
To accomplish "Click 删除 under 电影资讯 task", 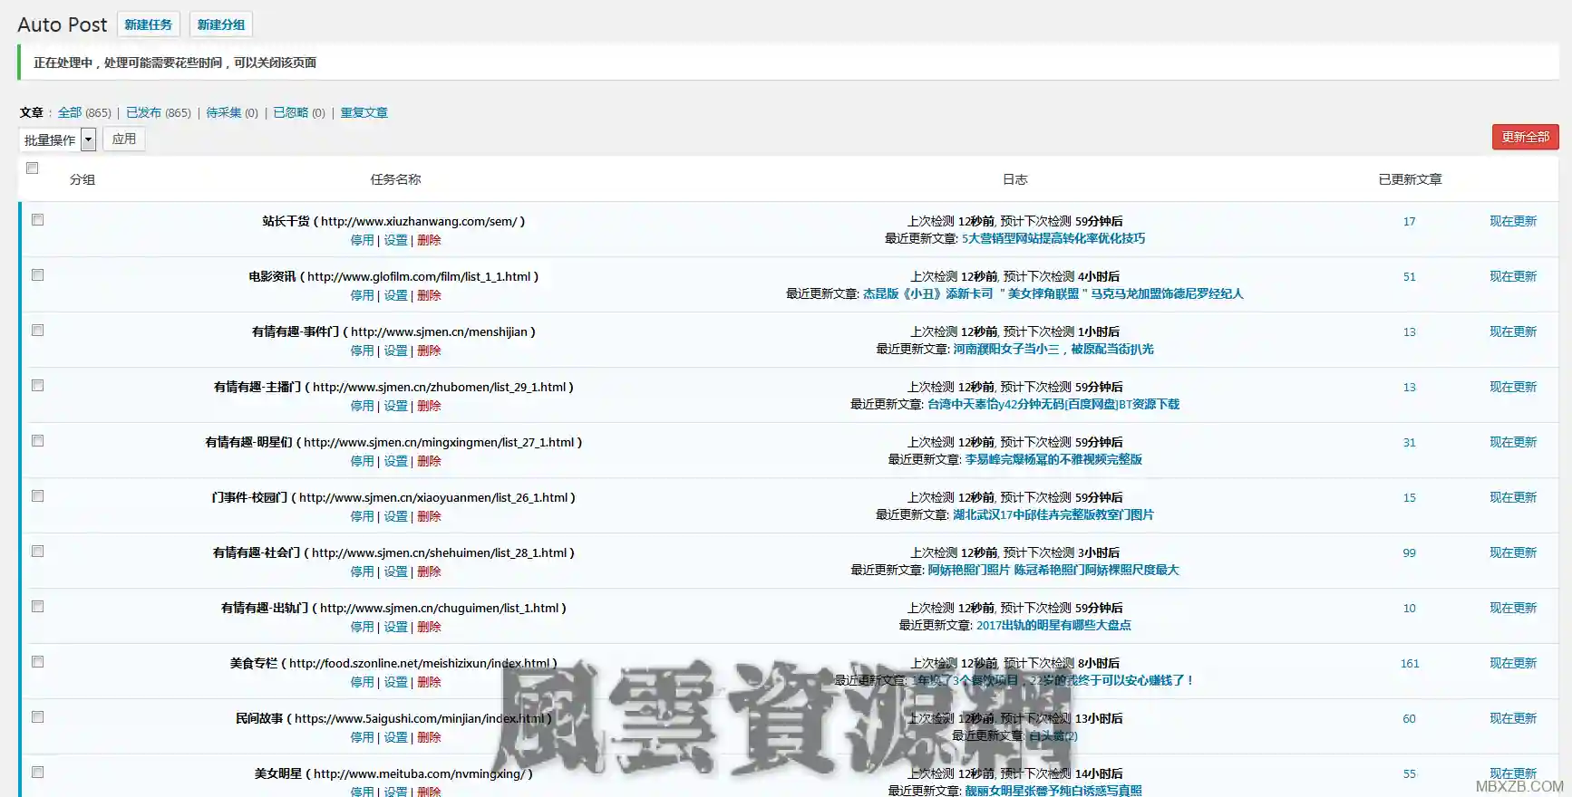I will tap(429, 295).
